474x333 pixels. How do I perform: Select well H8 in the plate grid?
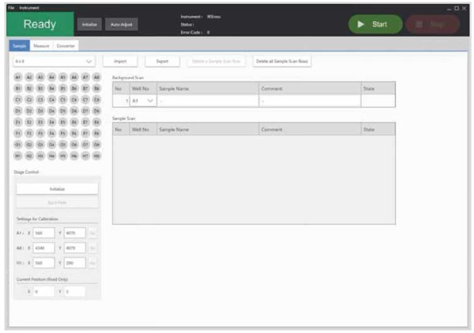pos(97,156)
